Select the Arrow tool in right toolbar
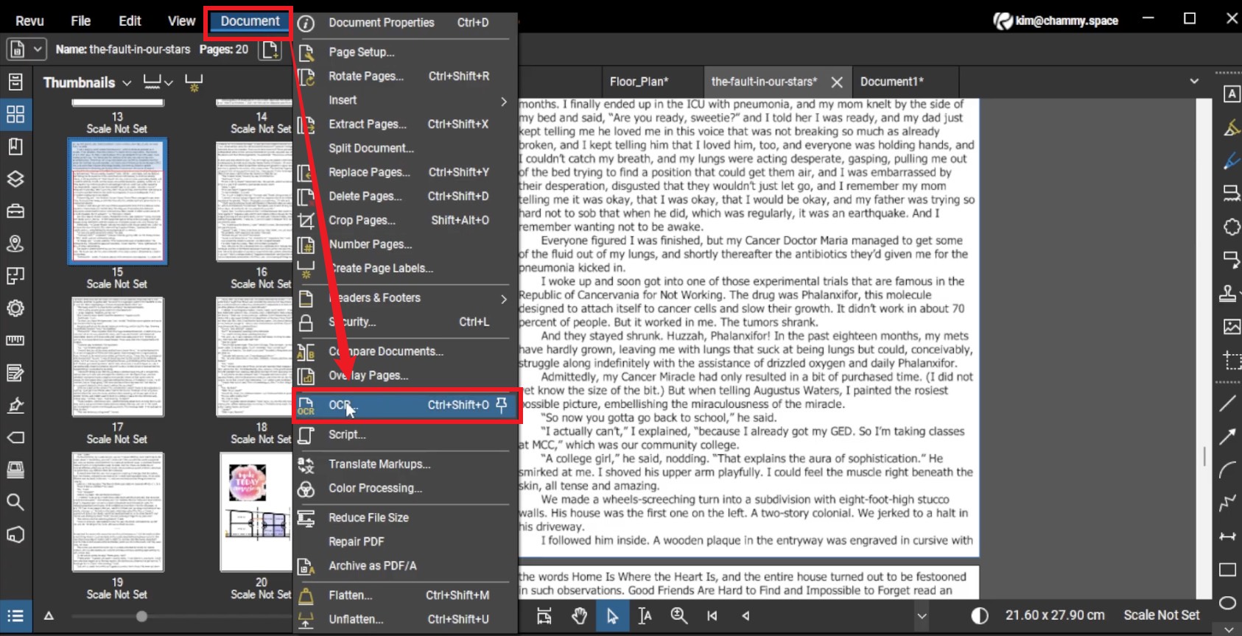 click(1228, 437)
